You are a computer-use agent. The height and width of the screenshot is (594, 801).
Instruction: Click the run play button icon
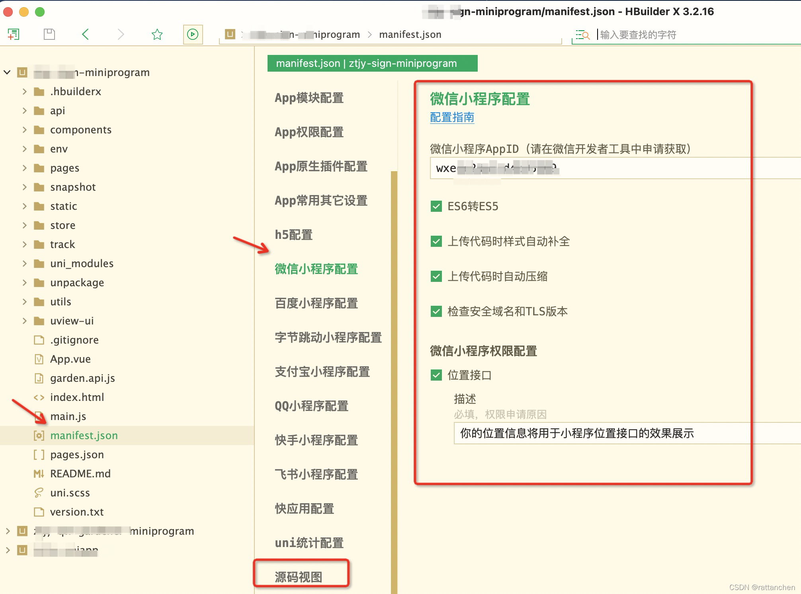pyautogui.click(x=193, y=35)
